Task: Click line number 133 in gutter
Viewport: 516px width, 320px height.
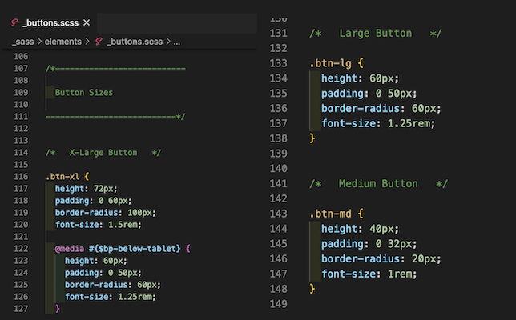Action: pos(278,63)
